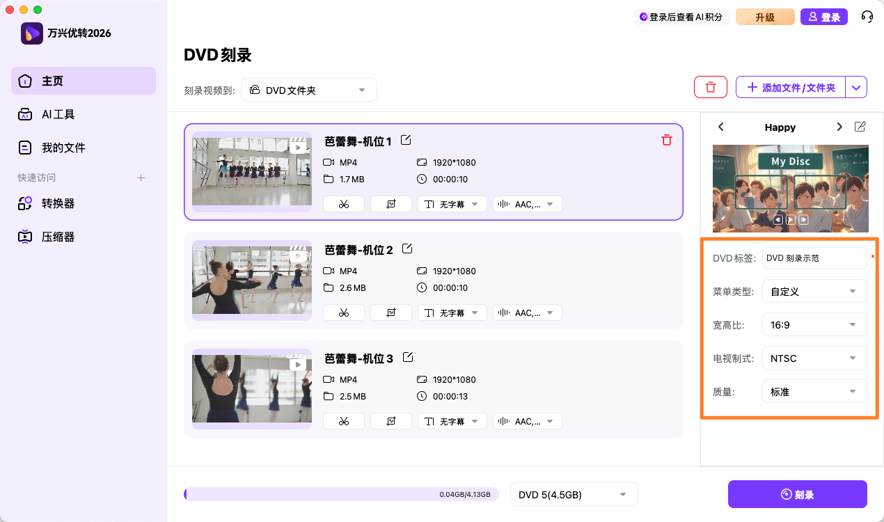Click the rename pencil icon beside 芭蕾舞-机位3
This screenshot has height=522, width=884.
click(407, 356)
